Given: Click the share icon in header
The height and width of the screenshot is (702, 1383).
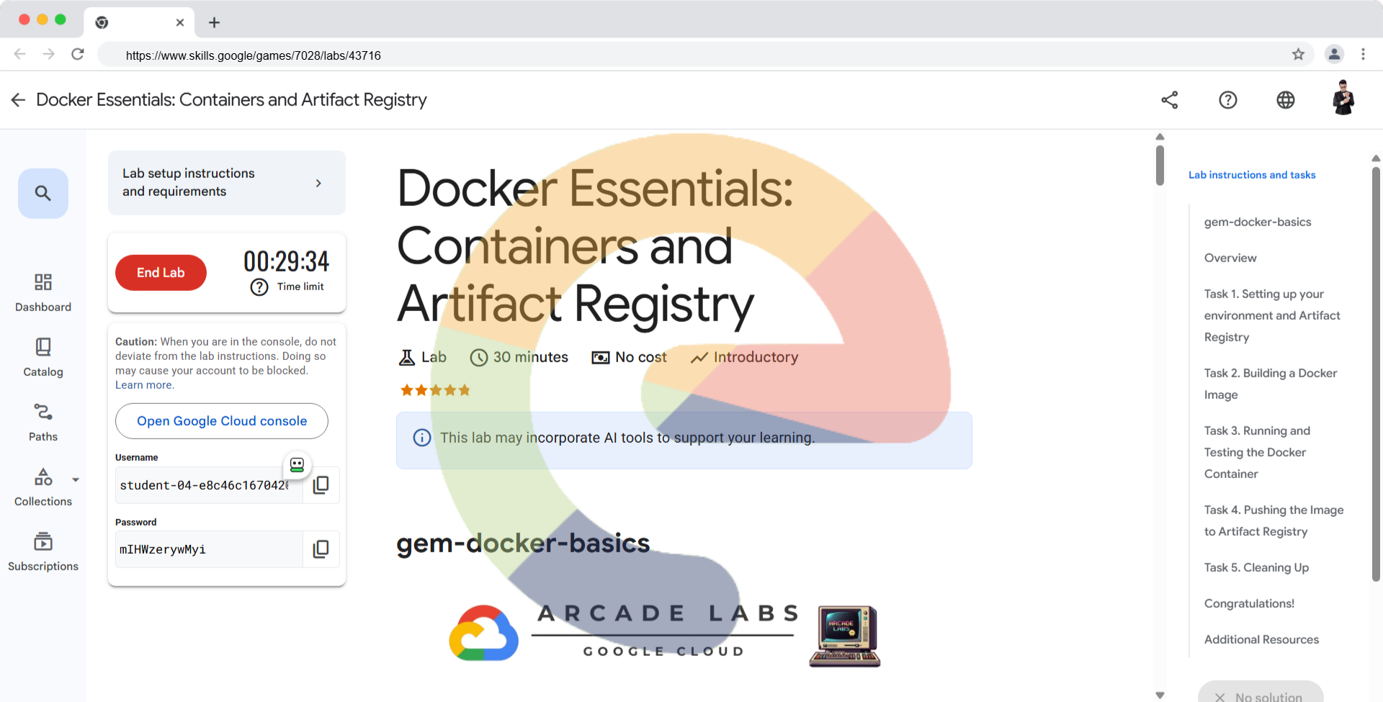Looking at the screenshot, I should (1170, 100).
